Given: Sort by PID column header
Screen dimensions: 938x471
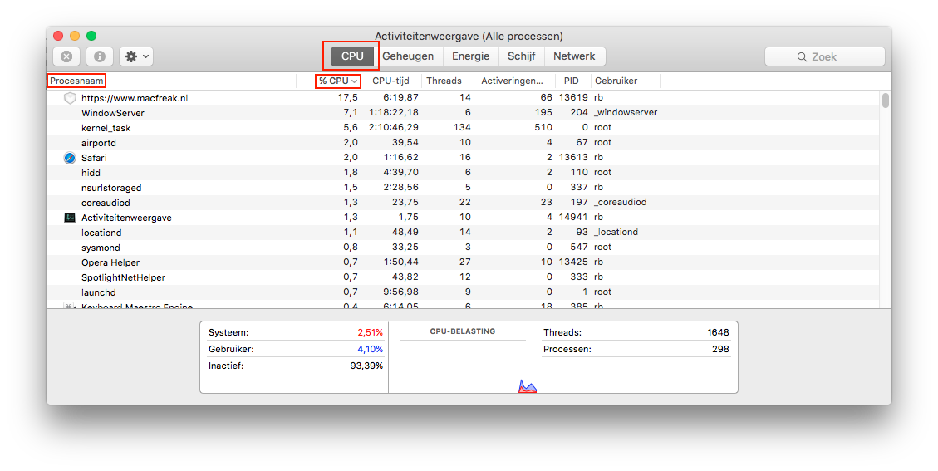Looking at the screenshot, I should click(572, 81).
